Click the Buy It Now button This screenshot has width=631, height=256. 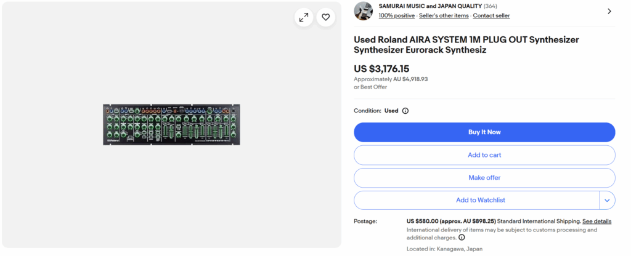(484, 132)
